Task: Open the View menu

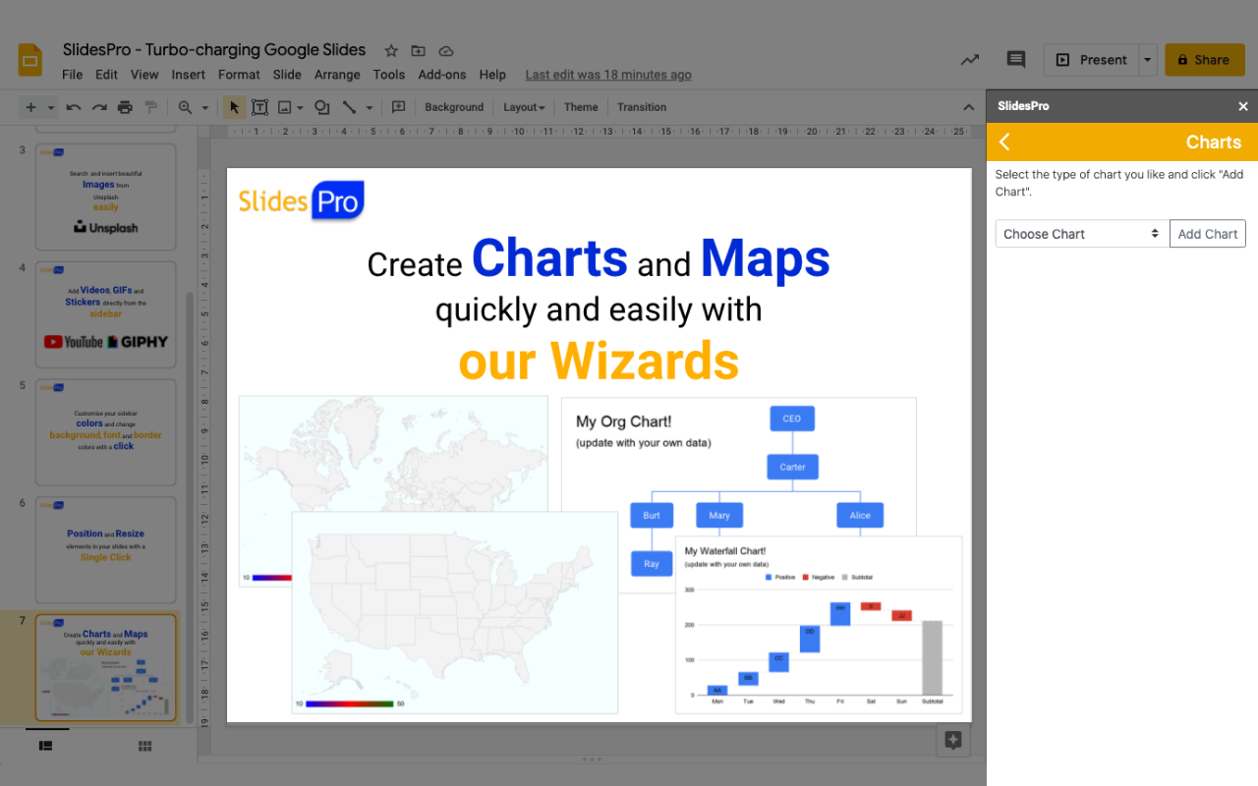Action: click(144, 75)
